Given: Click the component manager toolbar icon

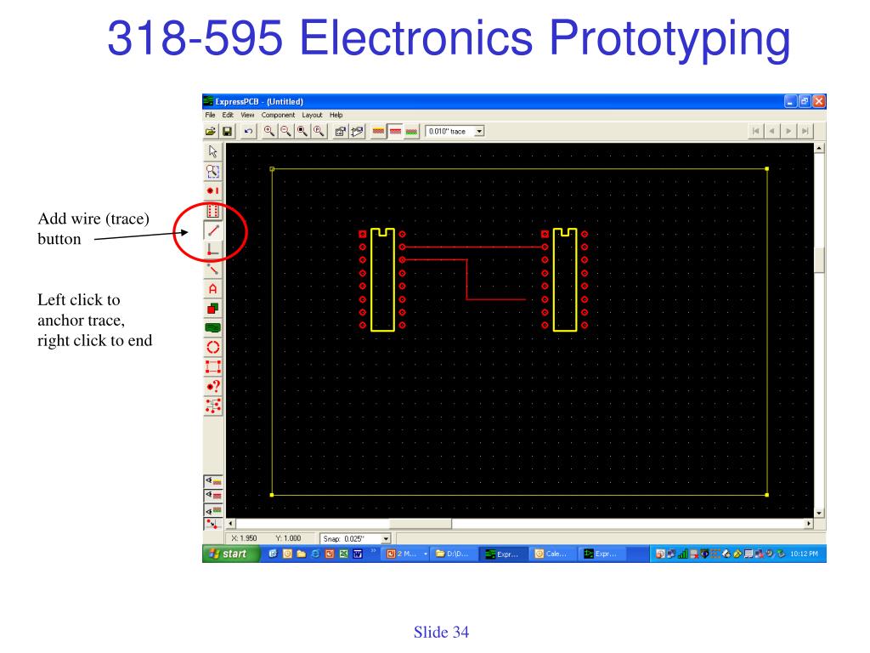Looking at the screenshot, I should [x=357, y=132].
